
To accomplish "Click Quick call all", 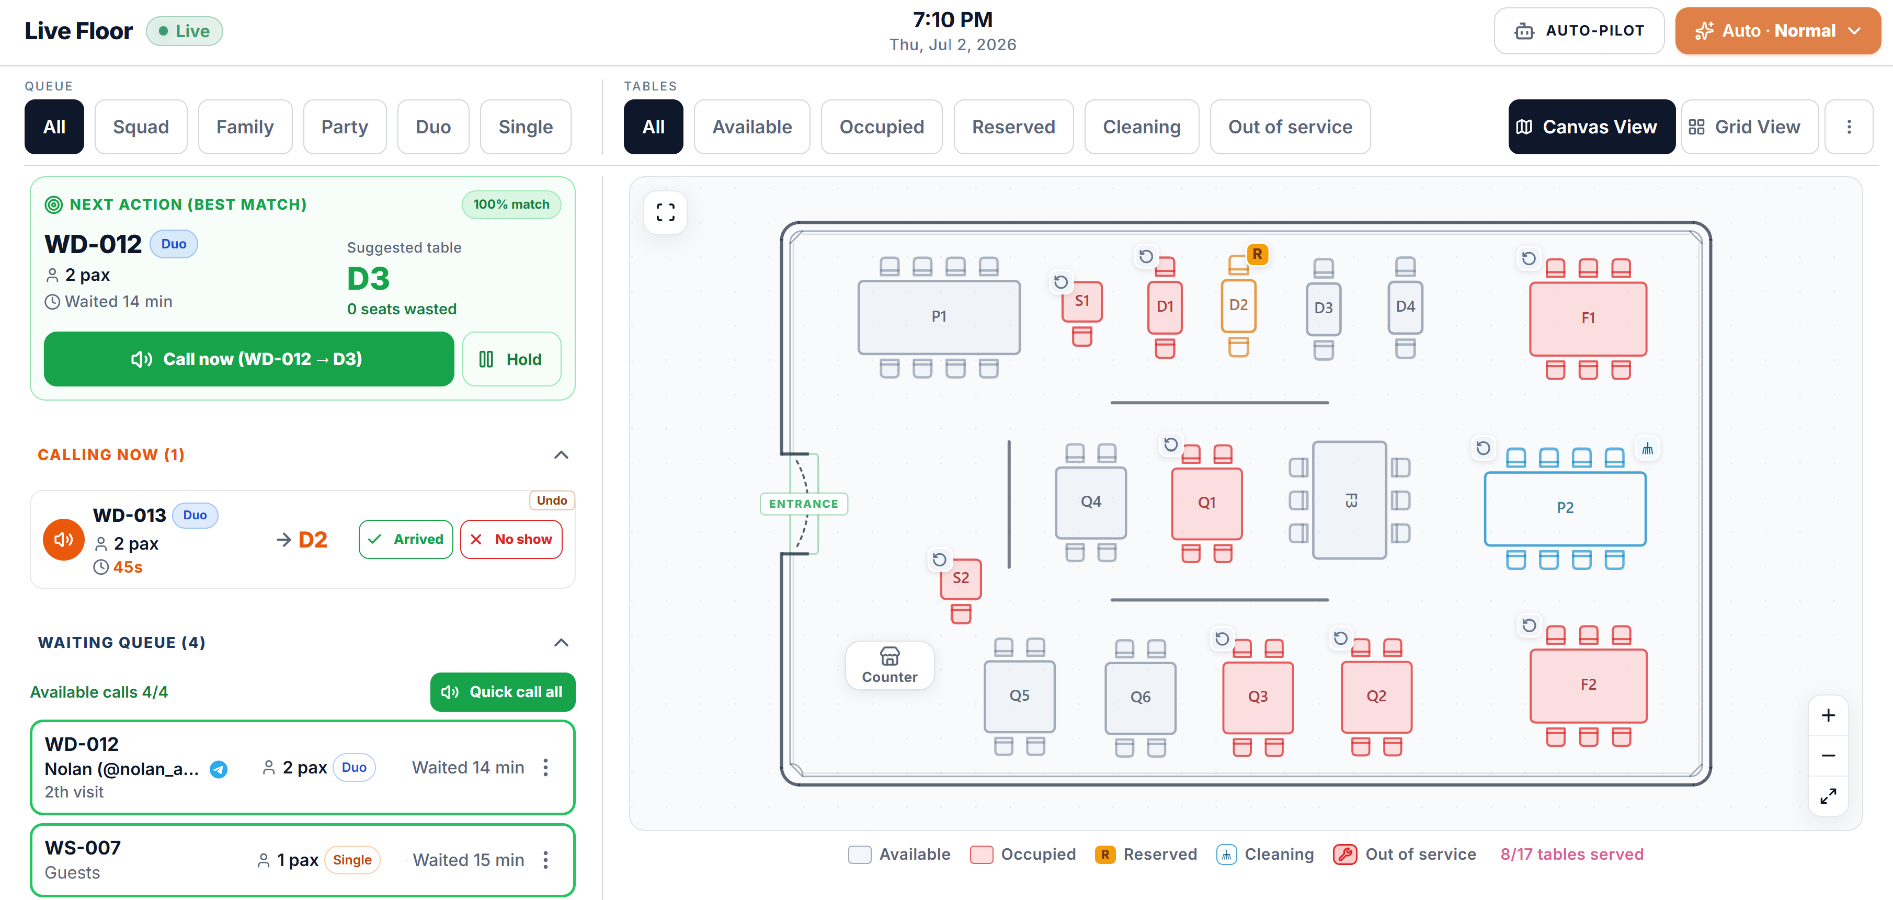I will pyautogui.click(x=503, y=692).
